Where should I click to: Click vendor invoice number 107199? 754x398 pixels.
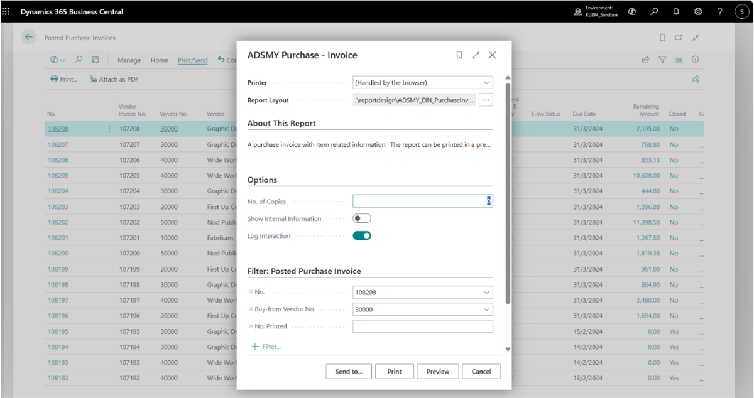pyautogui.click(x=130, y=269)
